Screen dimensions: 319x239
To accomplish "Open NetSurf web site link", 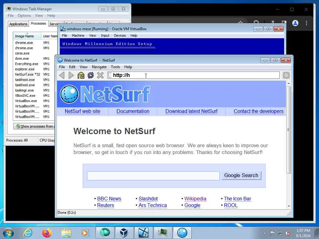I will pyautogui.click(x=82, y=111).
